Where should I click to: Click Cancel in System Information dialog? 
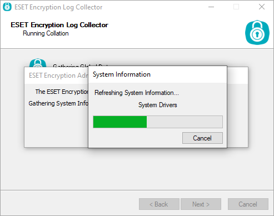click(x=202, y=138)
